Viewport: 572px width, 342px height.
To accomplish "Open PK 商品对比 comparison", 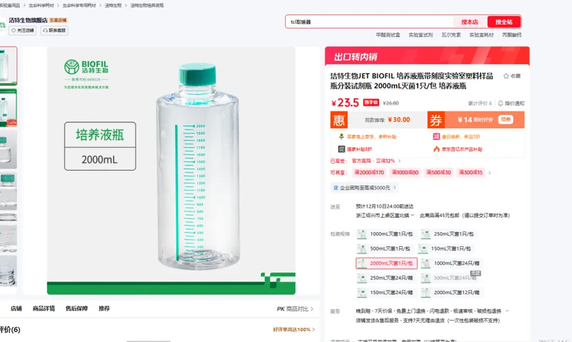I will click(295, 309).
